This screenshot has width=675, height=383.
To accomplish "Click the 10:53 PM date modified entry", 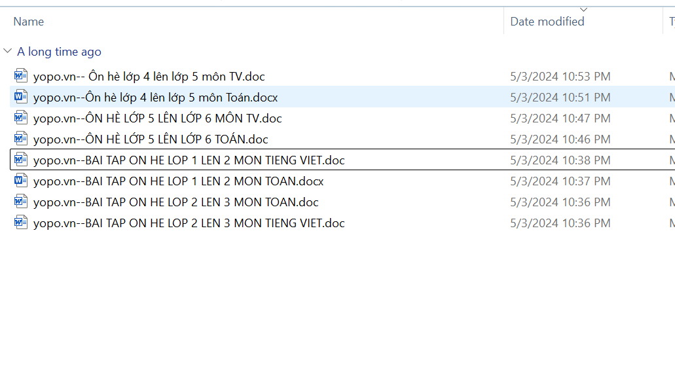I will (x=560, y=77).
